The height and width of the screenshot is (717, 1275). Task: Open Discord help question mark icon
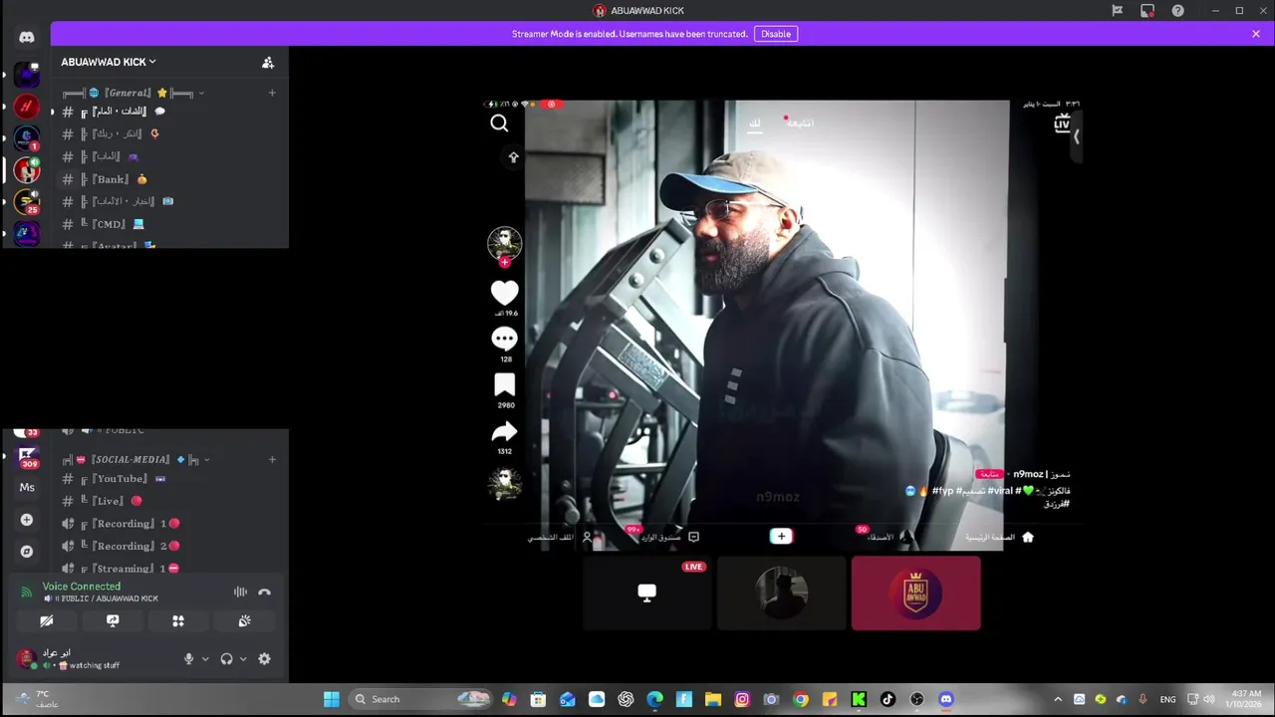(1178, 11)
